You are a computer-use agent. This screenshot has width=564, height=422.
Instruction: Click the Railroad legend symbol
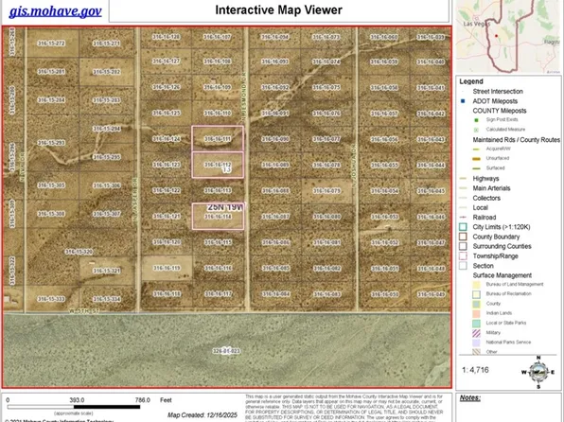(463, 218)
